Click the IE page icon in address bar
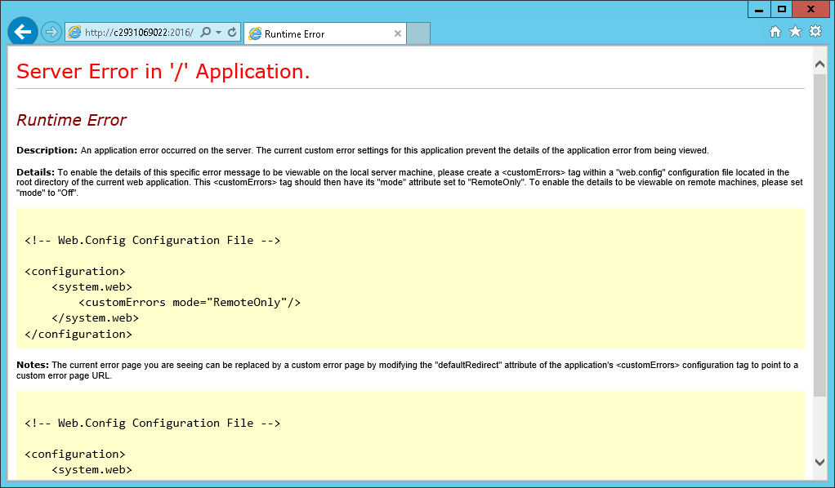835x488 pixels. tap(75, 33)
